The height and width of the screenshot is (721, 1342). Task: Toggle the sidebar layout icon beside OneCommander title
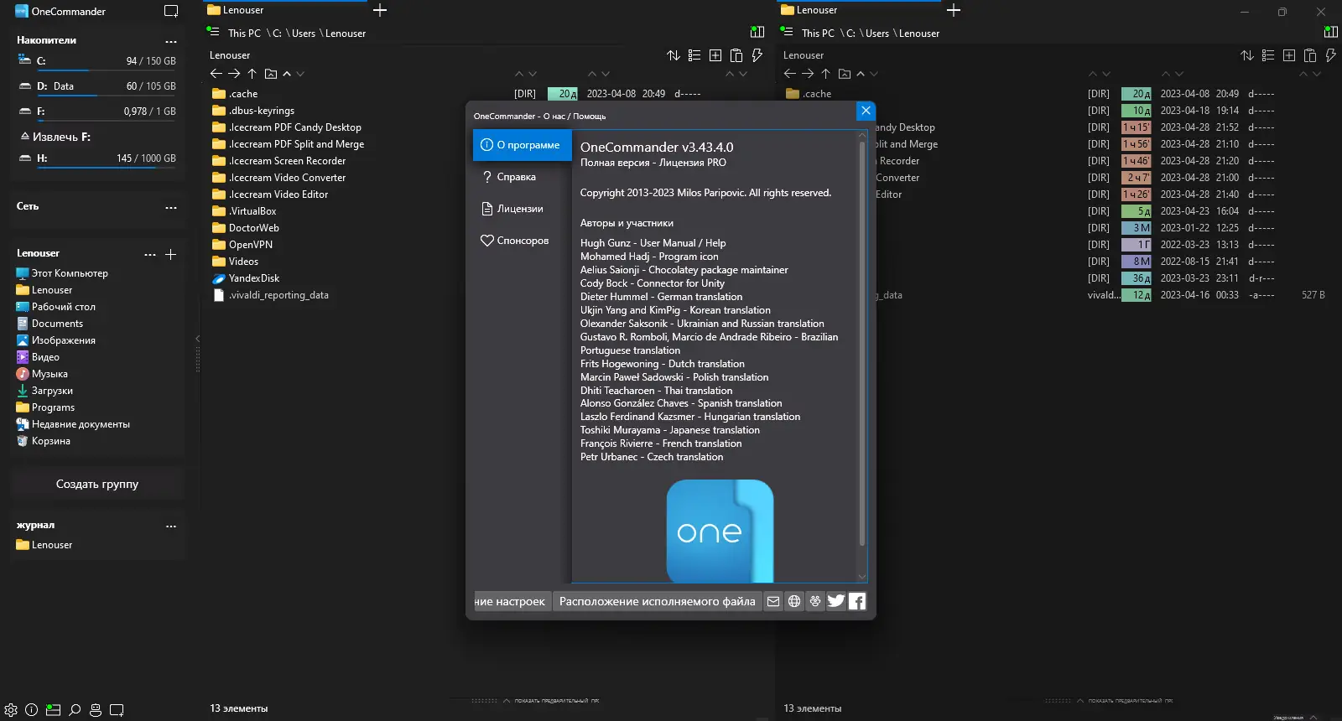(171, 12)
